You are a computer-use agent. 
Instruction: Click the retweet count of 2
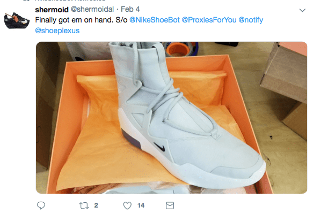96,205
